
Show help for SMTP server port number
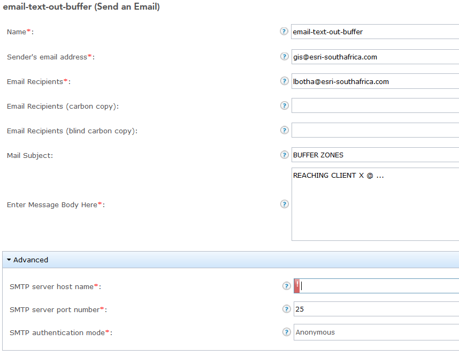(286, 309)
